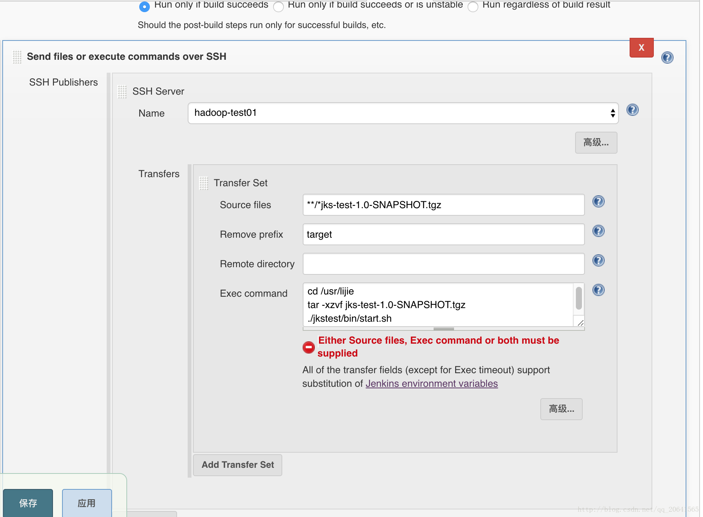
Task: Click the 'Transfers' label
Action: click(159, 174)
